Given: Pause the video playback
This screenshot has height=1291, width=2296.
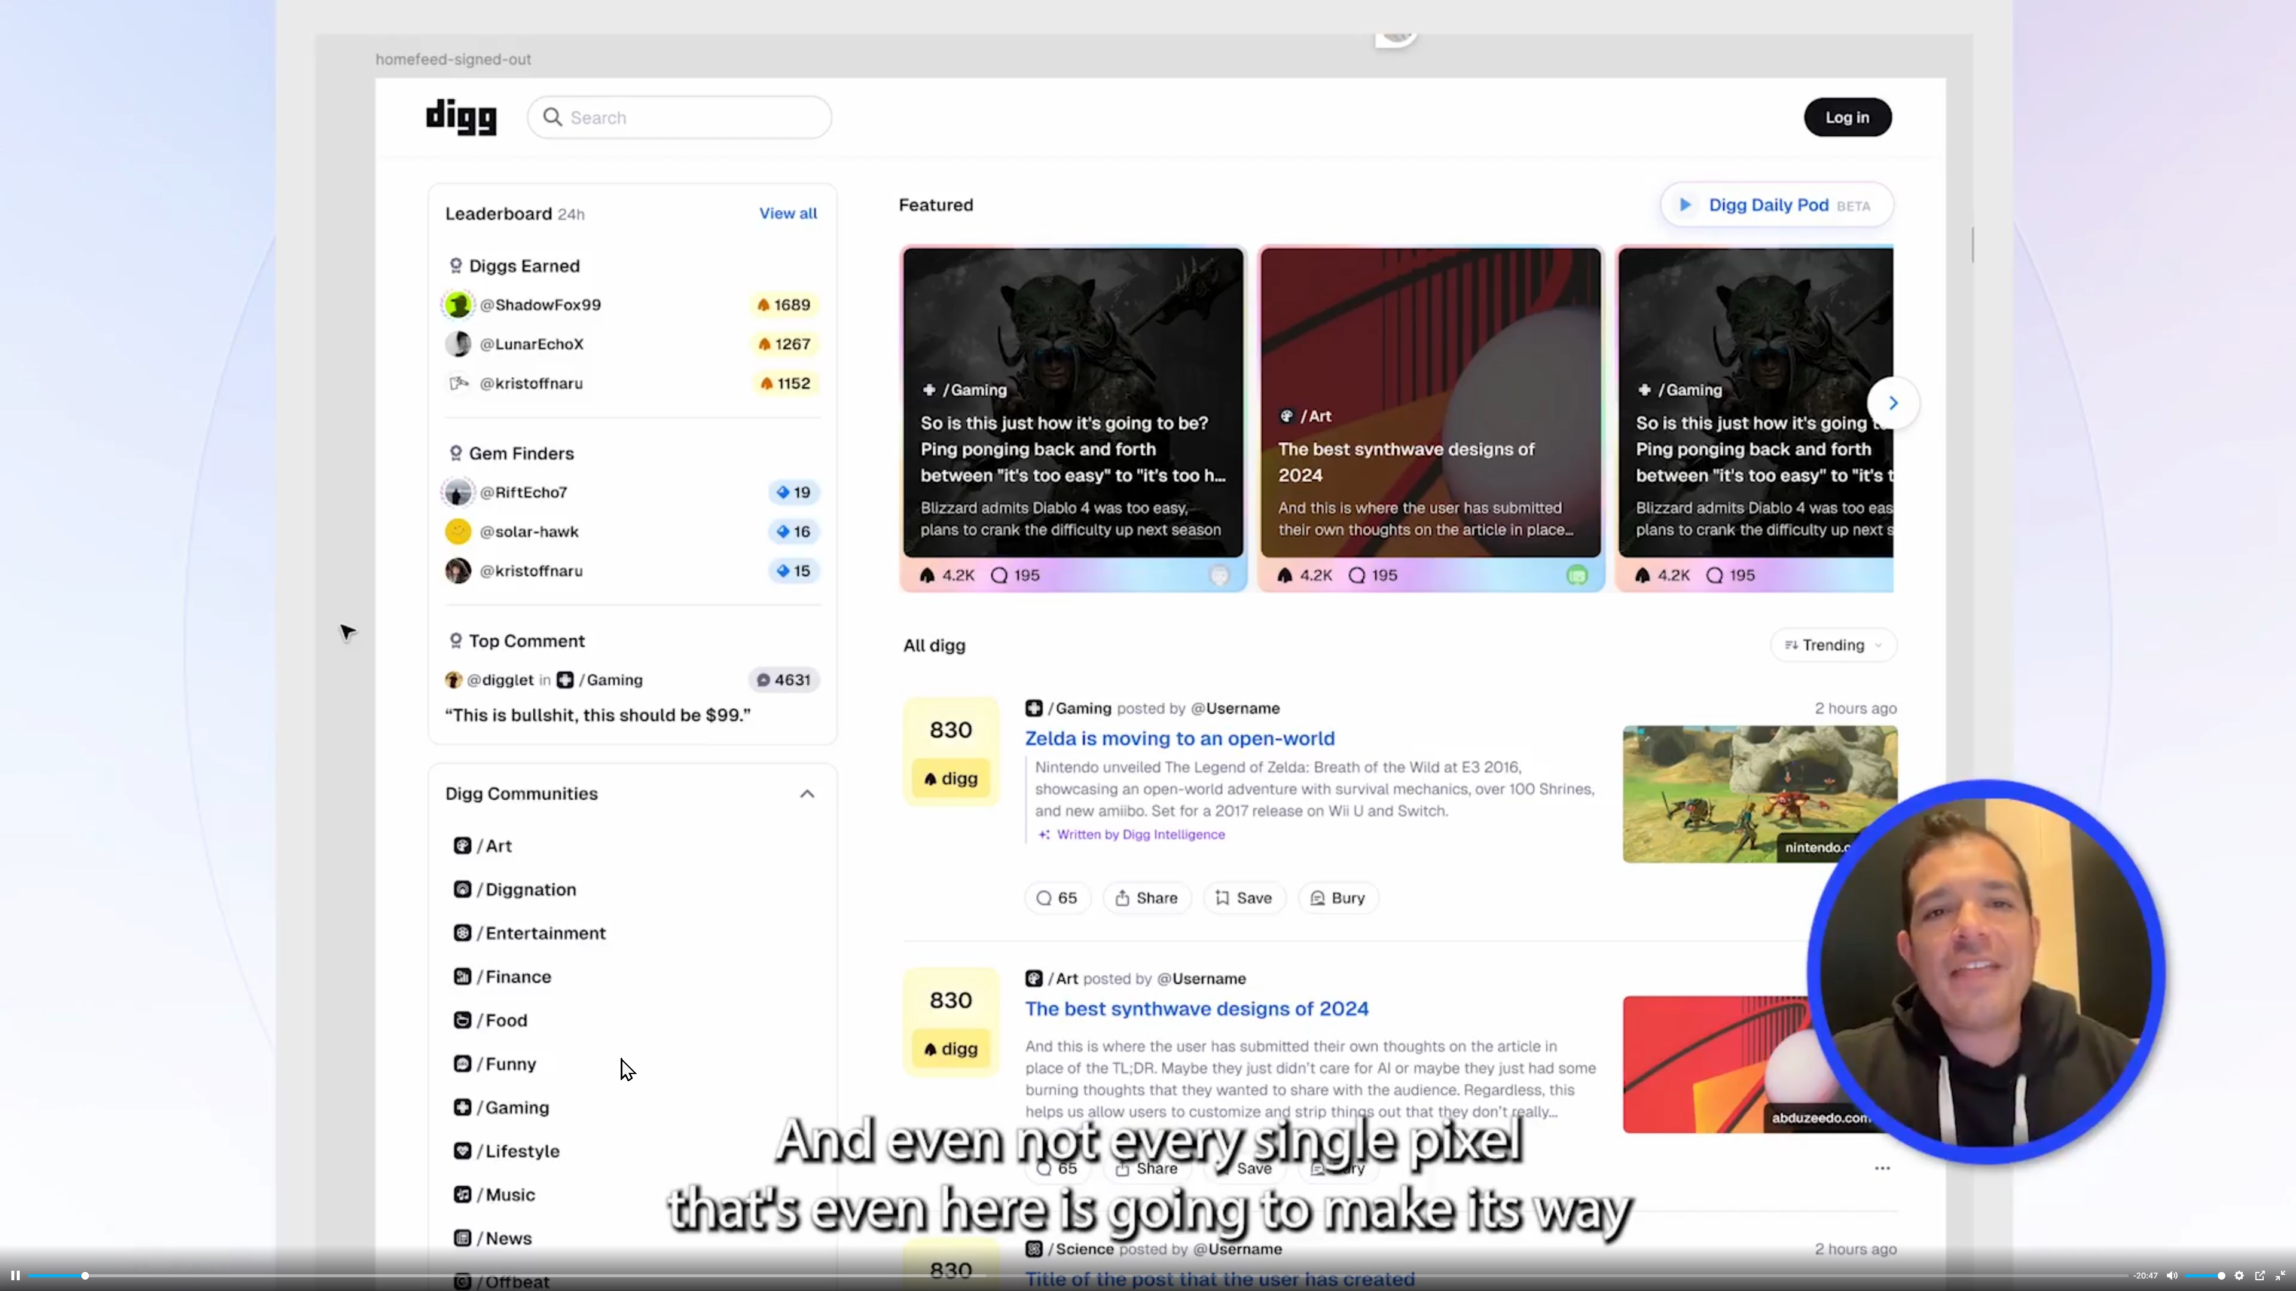Looking at the screenshot, I should click(x=15, y=1275).
